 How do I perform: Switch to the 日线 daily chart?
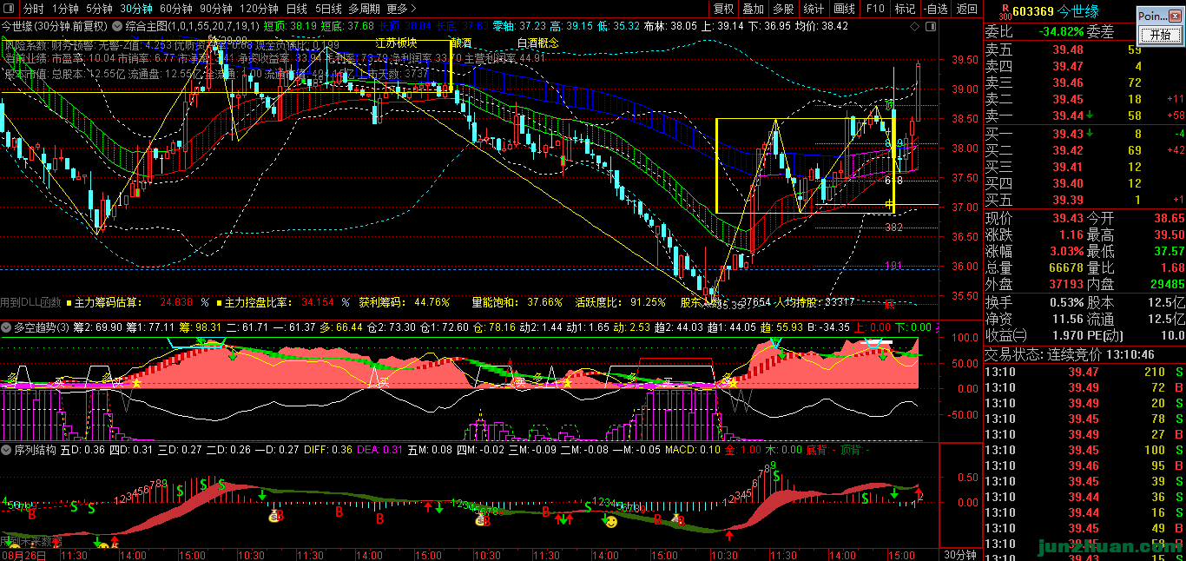point(296,9)
